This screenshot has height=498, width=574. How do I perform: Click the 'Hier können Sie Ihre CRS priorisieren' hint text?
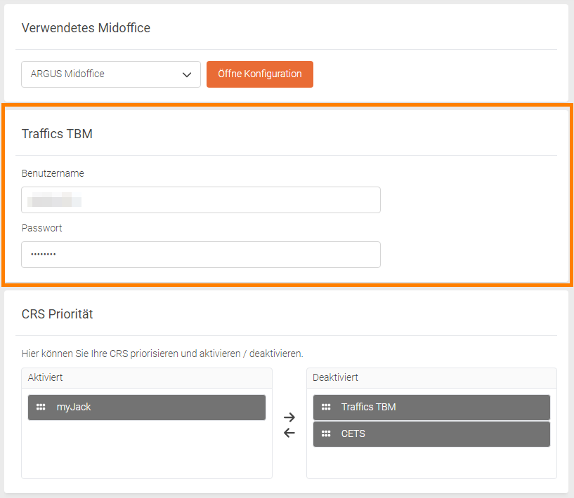pyautogui.click(x=162, y=354)
